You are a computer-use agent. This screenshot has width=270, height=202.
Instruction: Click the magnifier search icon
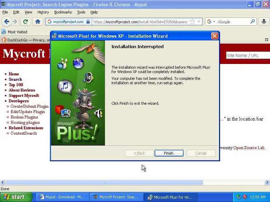pyautogui.click(x=252, y=22)
